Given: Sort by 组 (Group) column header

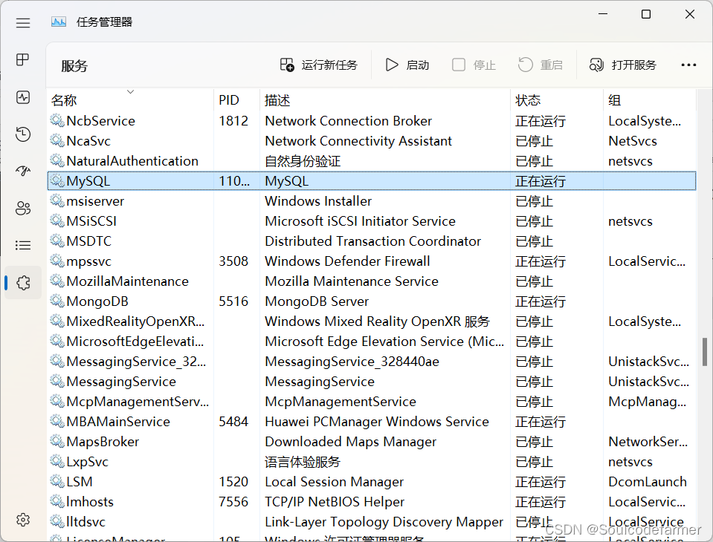Looking at the screenshot, I should pos(649,99).
